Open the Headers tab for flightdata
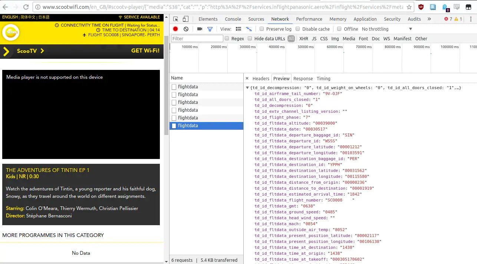This screenshot has width=477, height=264. click(x=261, y=78)
